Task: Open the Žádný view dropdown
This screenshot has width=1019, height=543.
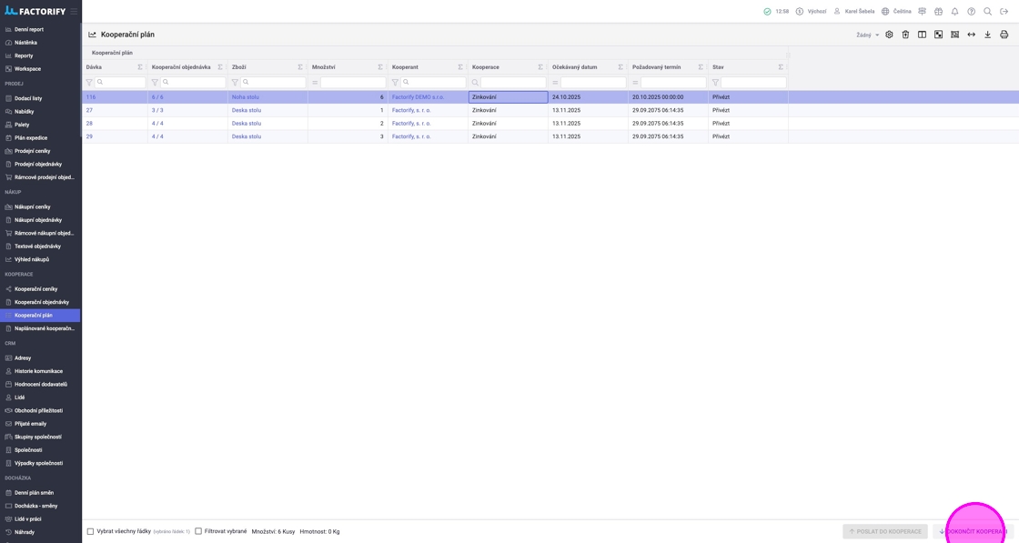Action: (867, 35)
